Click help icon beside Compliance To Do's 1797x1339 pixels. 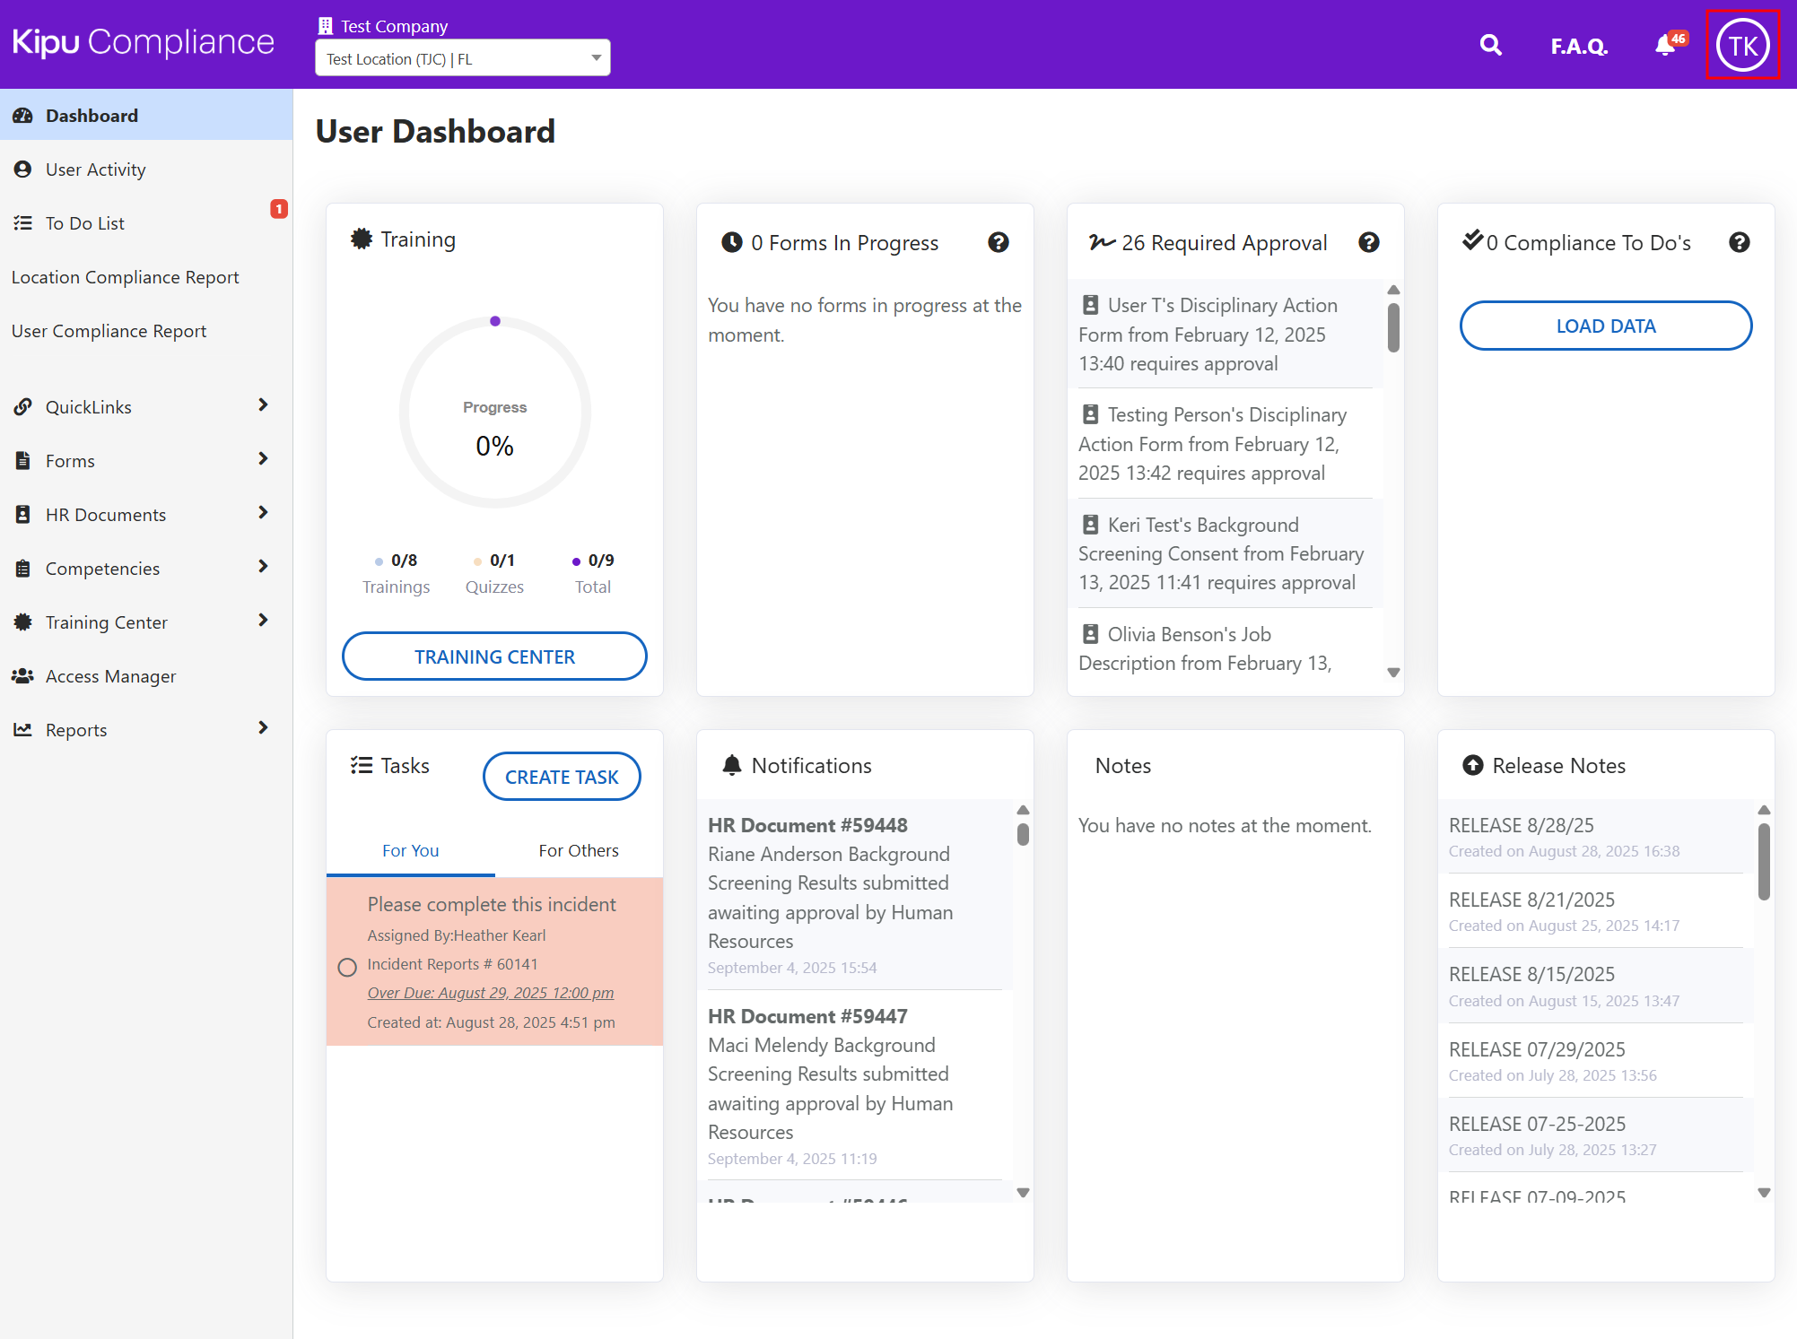pyautogui.click(x=1740, y=242)
